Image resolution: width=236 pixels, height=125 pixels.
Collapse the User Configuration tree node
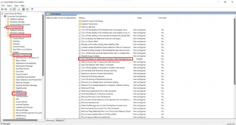tap(2, 27)
